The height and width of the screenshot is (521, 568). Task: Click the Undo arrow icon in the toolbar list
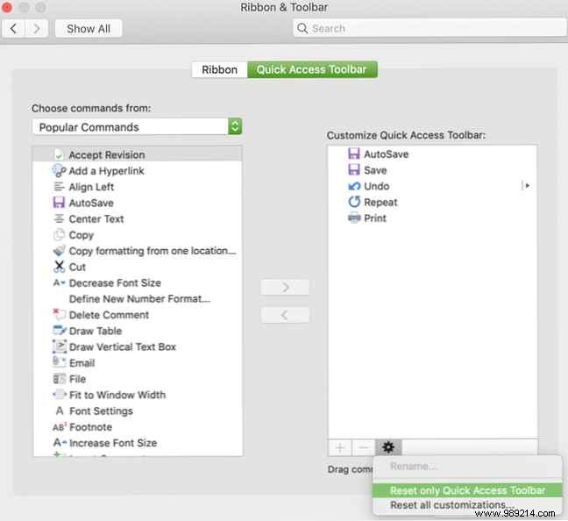click(354, 186)
